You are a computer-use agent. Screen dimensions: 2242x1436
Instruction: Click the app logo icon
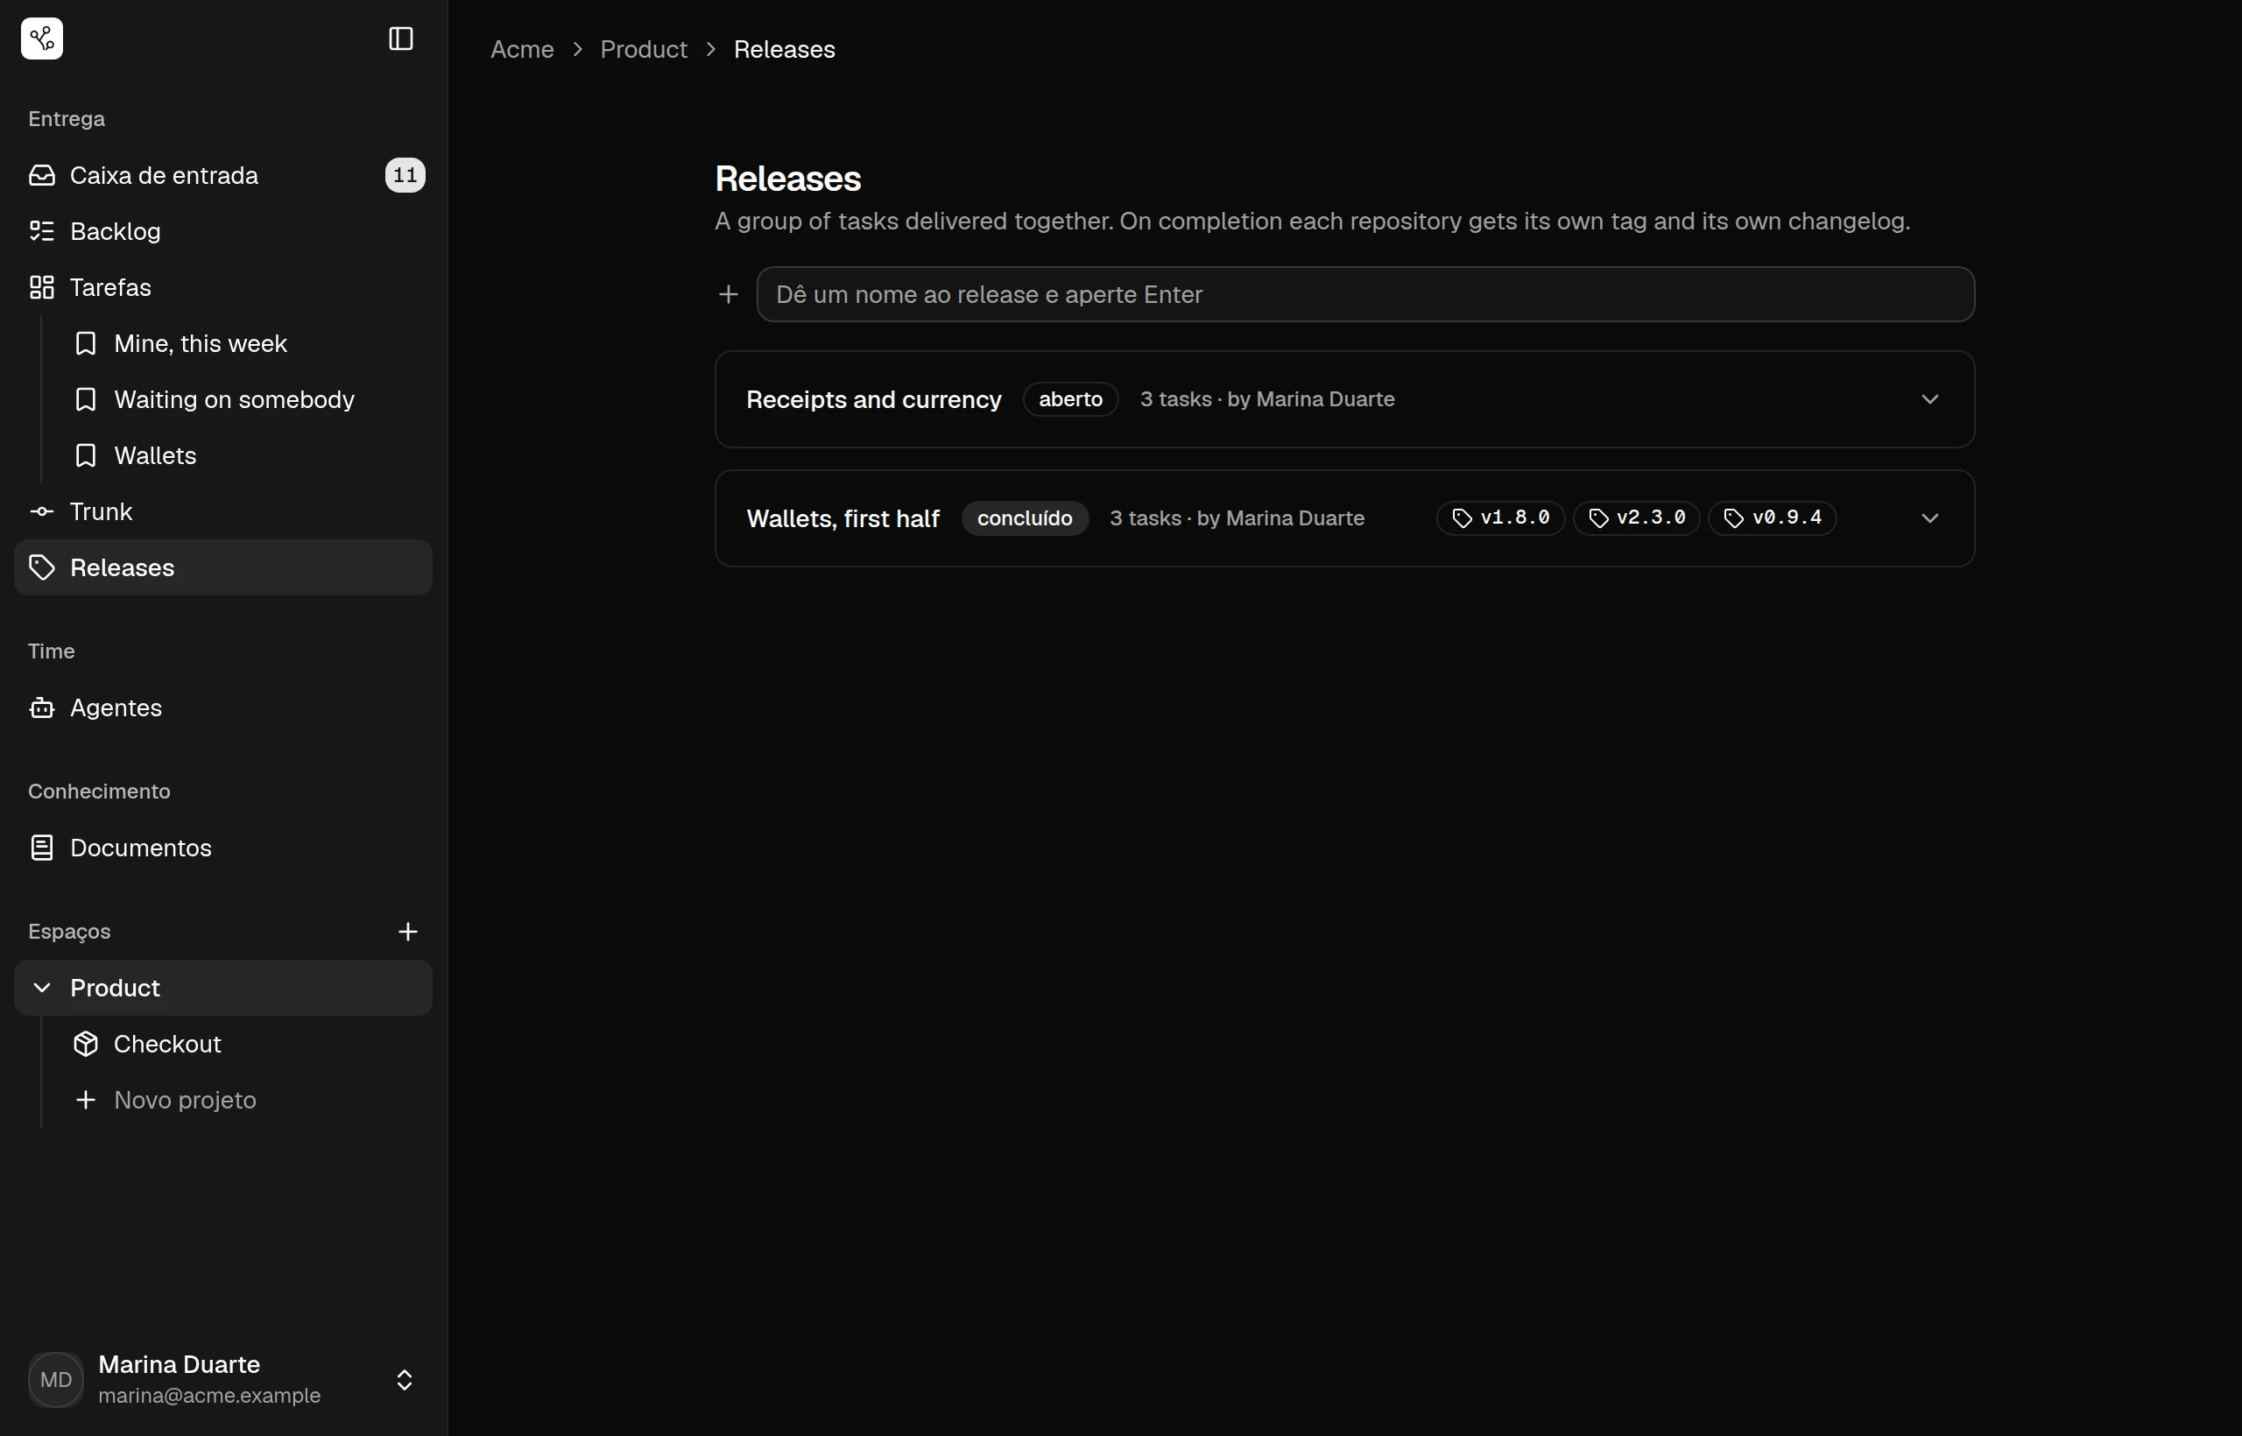coord(42,39)
